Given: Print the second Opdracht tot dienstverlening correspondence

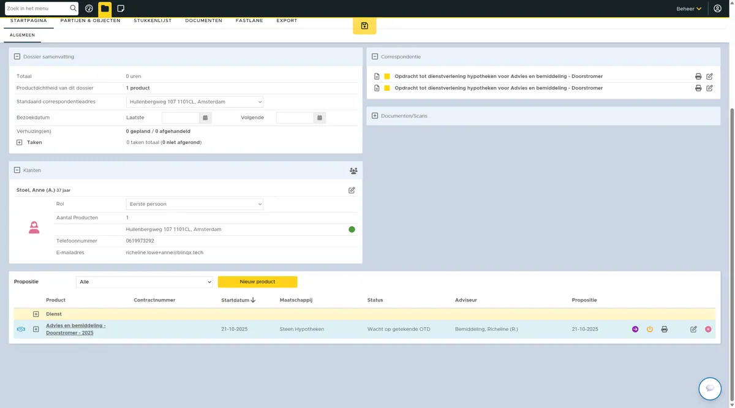Looking at the screenshot, I should [x=698, y=88].
